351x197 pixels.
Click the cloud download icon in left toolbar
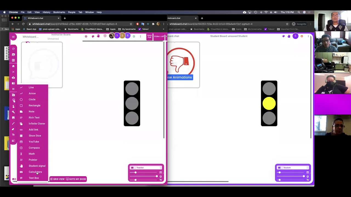(13, 77)
